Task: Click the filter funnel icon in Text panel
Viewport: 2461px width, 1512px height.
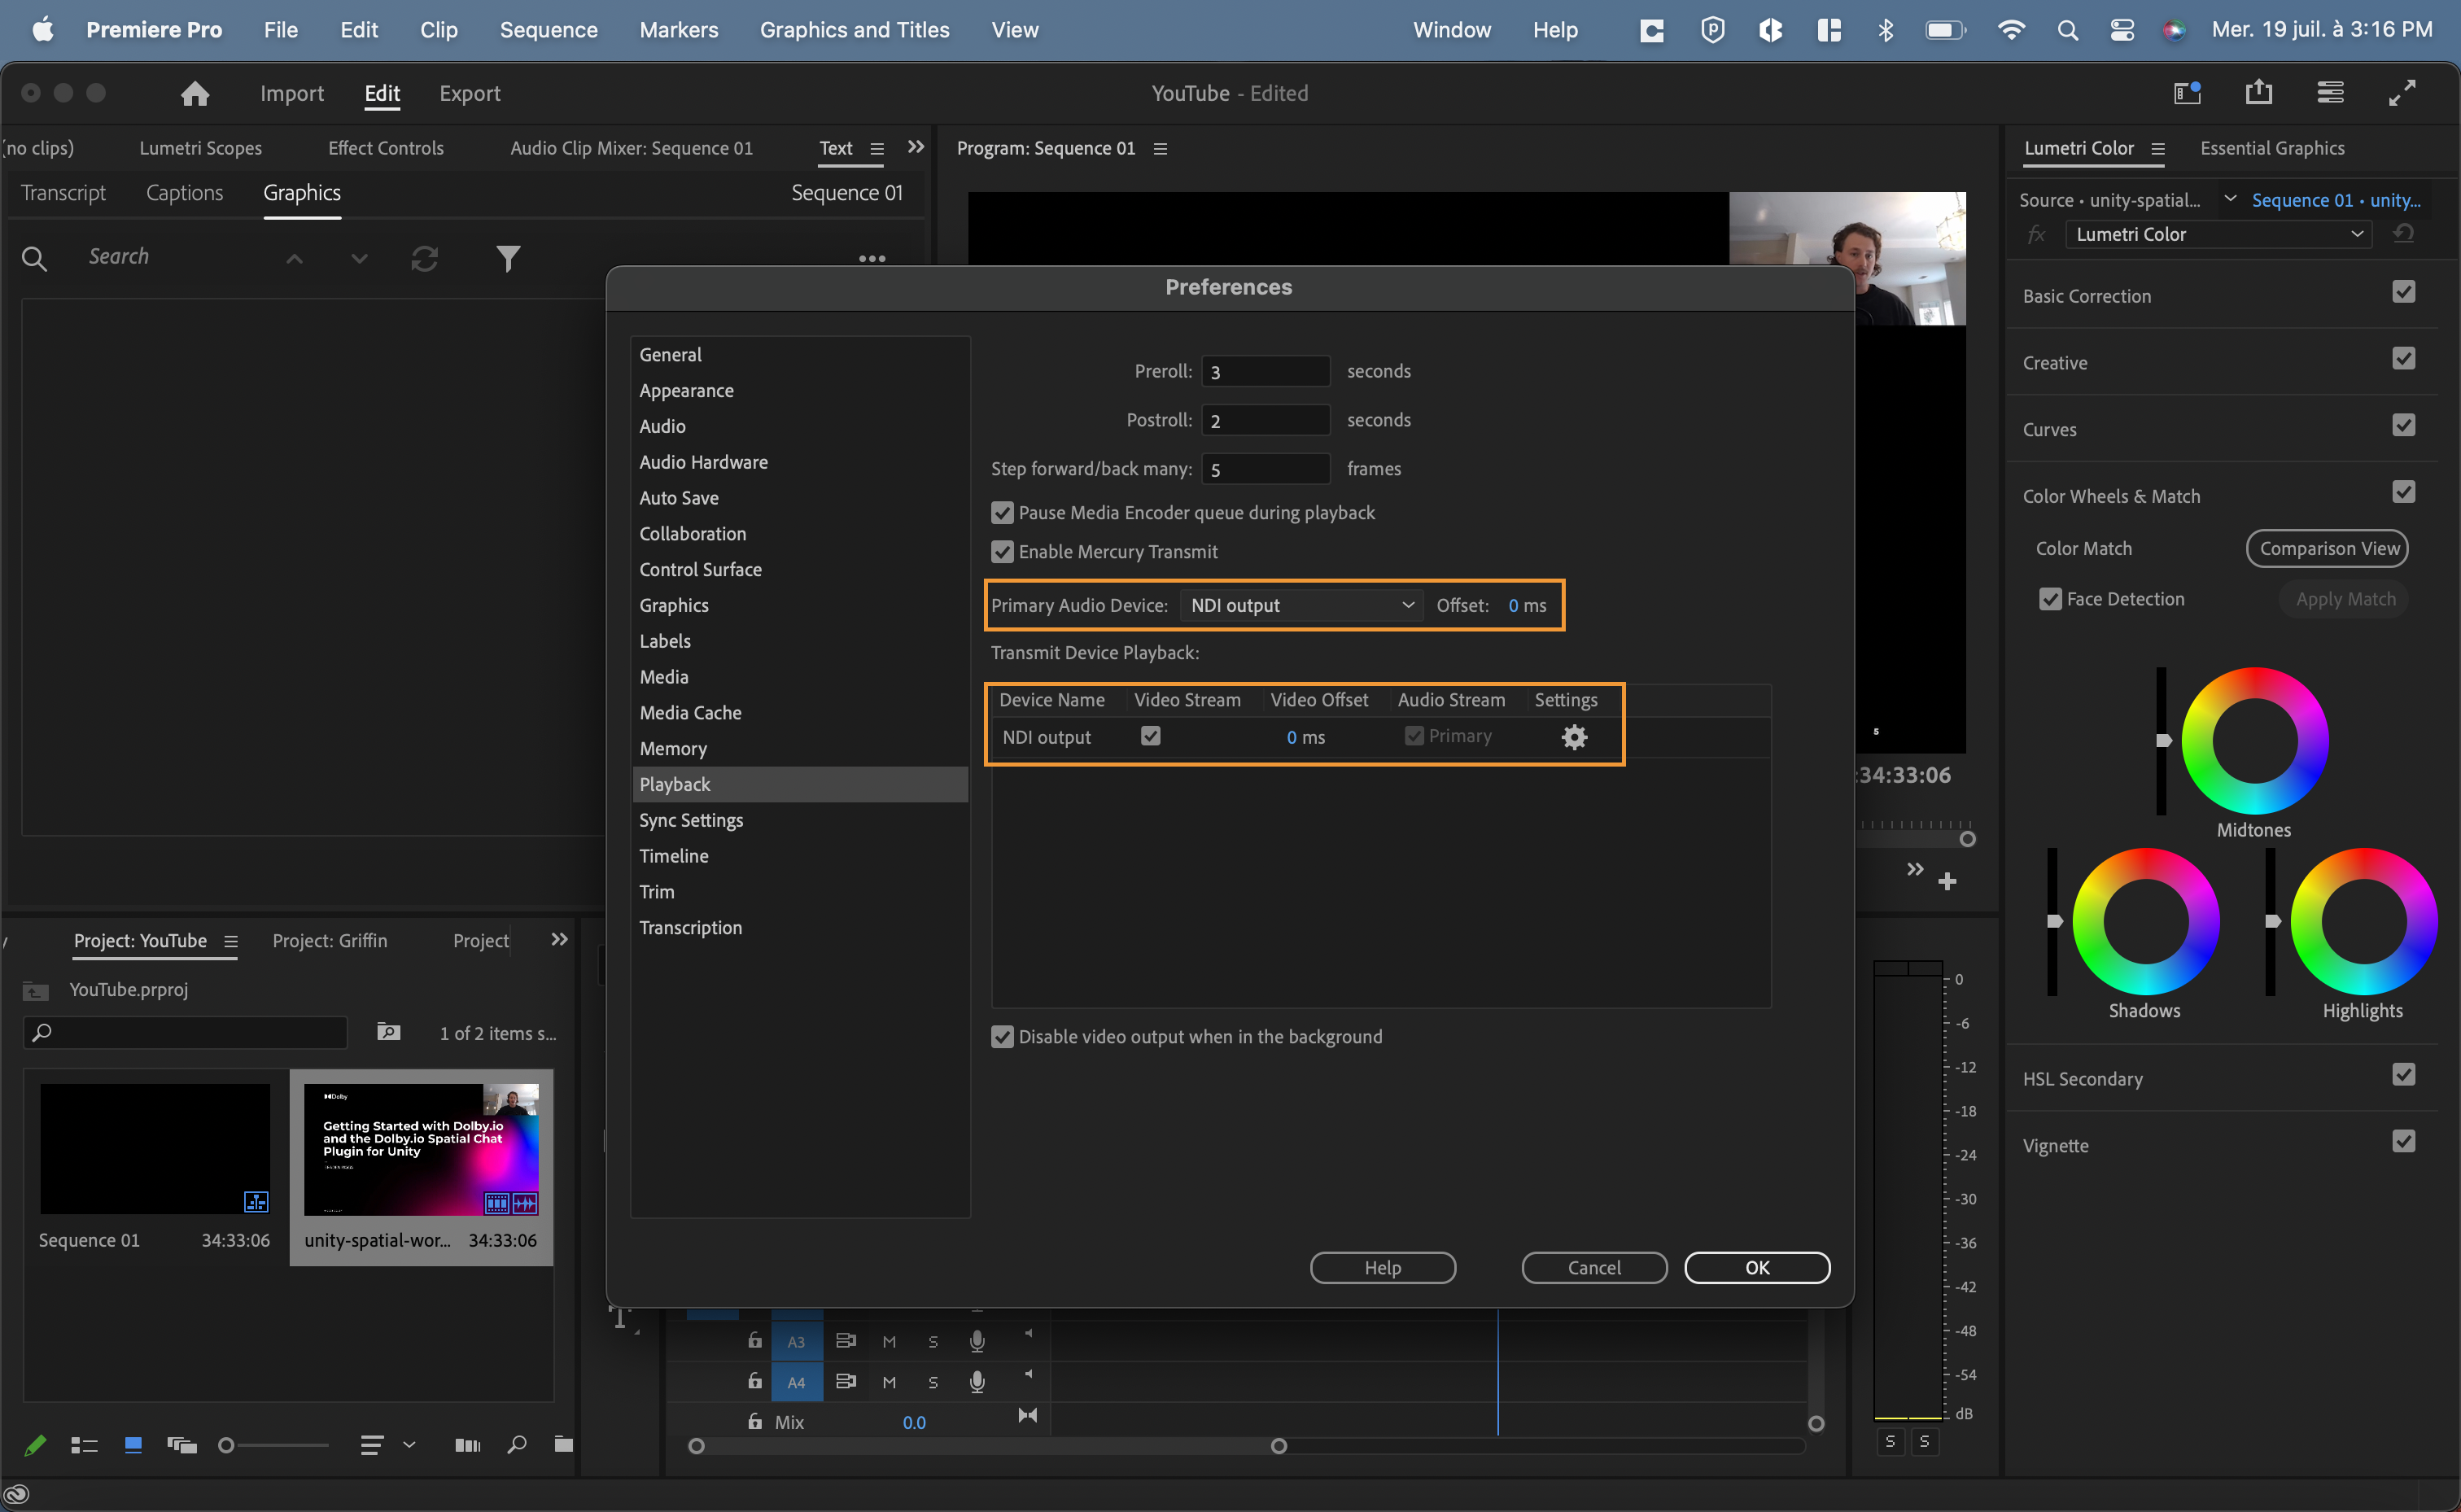Action: coord(508,258)
